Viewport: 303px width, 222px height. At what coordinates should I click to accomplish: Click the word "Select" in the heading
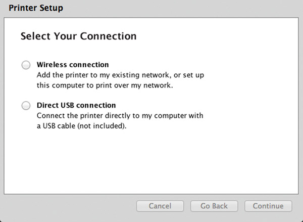[x=35, y=36]
